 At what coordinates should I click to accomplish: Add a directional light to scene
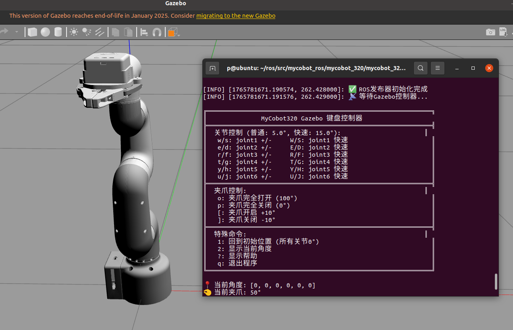pos(100,32)
